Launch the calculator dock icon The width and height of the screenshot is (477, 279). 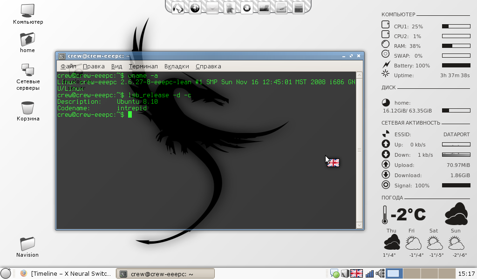pyautogui.click(x=299, y=7)
